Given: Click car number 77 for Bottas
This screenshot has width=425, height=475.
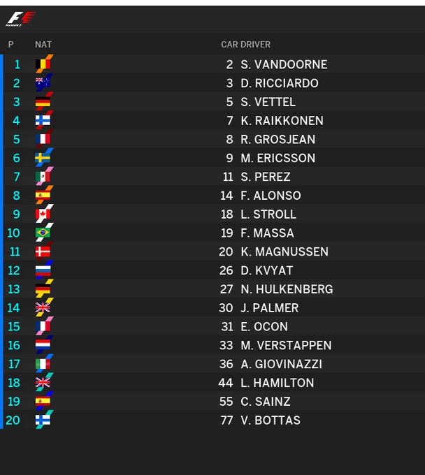Looking at the screenshot, I should click(x=226, y=421).
